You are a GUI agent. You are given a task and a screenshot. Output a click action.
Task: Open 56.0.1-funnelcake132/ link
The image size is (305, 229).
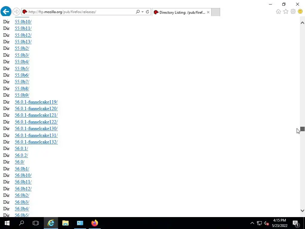coord(36,142)
